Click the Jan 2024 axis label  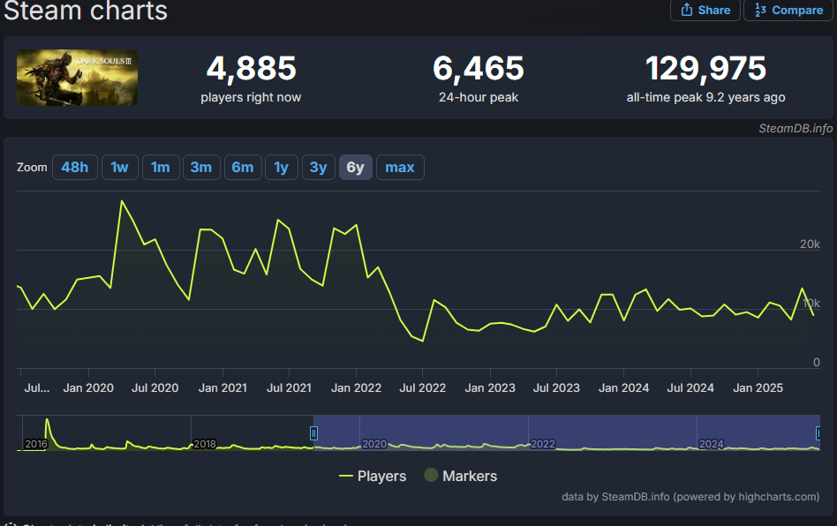(x=623, y=387)
